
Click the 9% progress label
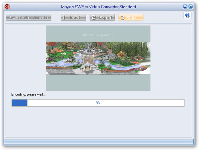[x=98, y=103]
